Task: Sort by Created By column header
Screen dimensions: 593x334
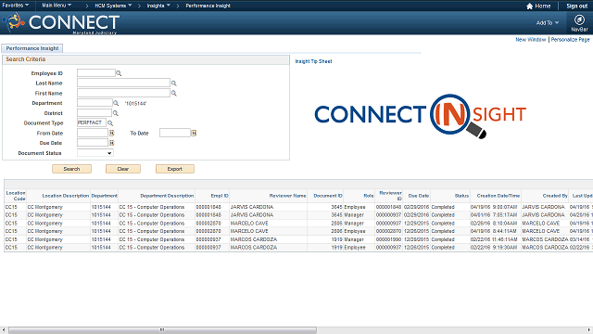Action: [x=555, y=196]
